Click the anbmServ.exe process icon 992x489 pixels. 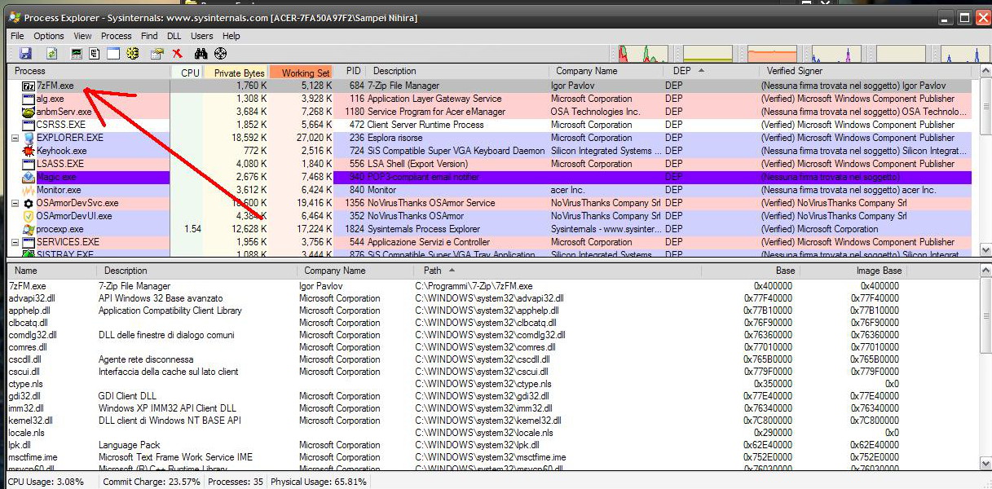pos(29,112)
